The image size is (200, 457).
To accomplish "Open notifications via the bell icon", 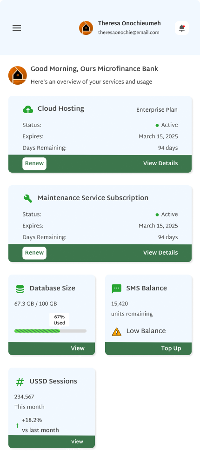I will [182, 28].
